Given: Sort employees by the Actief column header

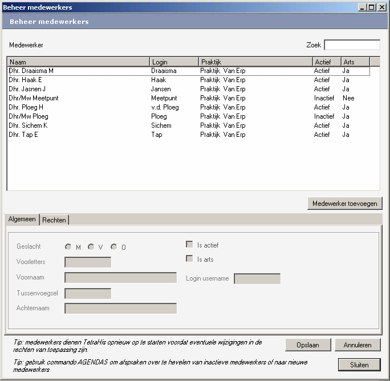Looking at the screenshot, I should (x=326, y=62).
